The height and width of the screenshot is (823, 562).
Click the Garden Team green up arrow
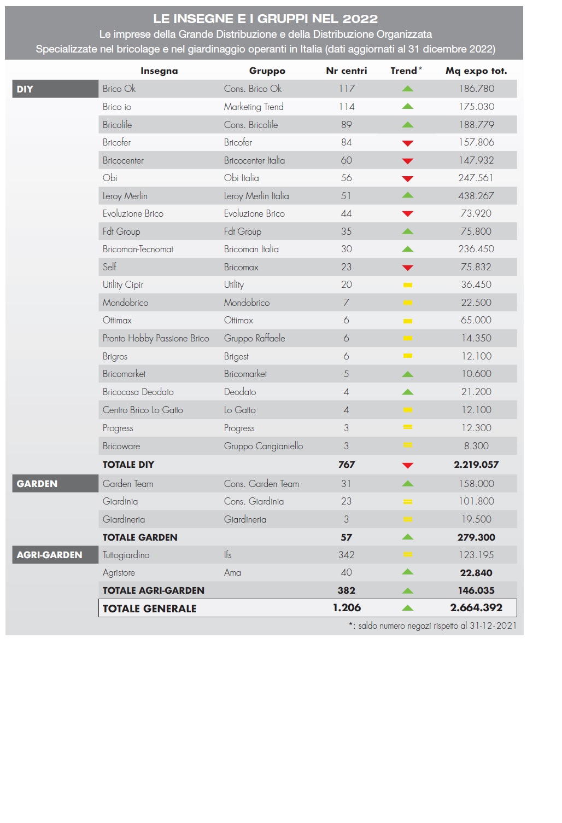[407, 484]
